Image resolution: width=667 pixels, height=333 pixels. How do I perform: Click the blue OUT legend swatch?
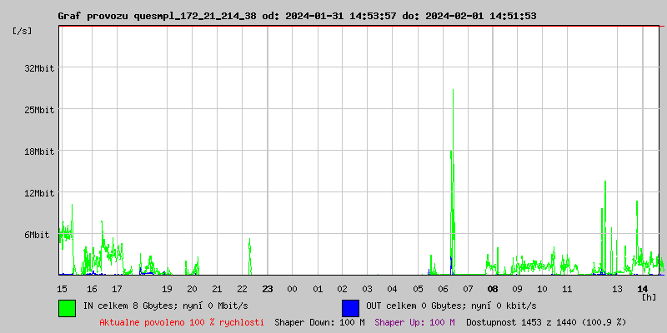(x=350, y=307)
